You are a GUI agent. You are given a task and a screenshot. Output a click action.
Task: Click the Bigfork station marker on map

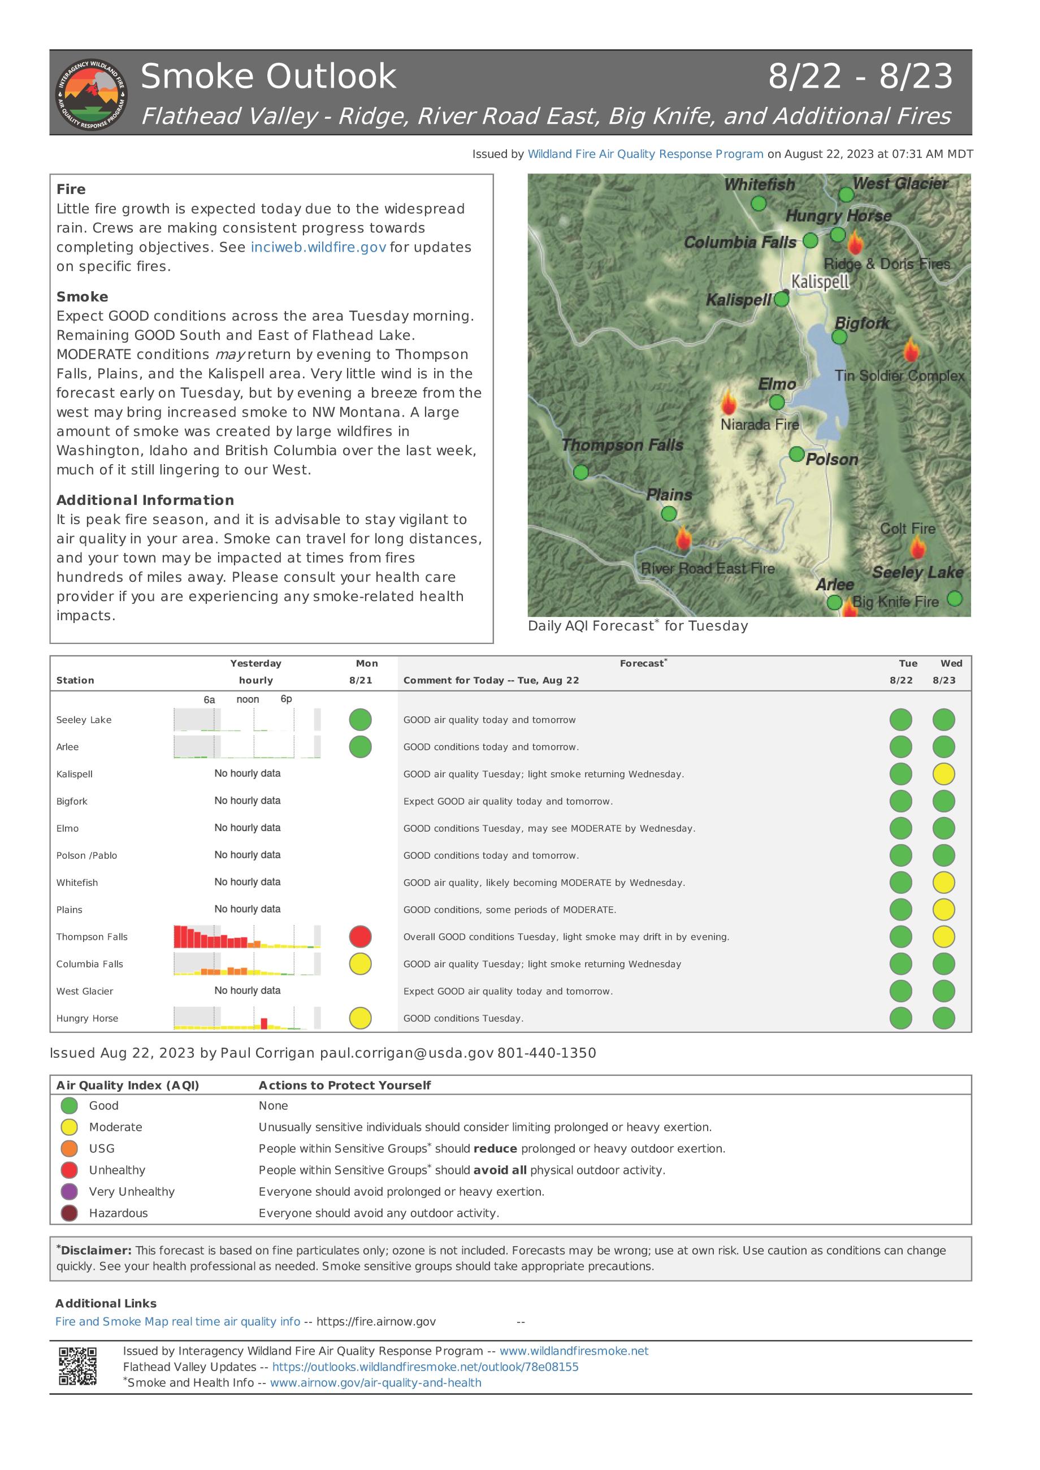coord(839,337)
